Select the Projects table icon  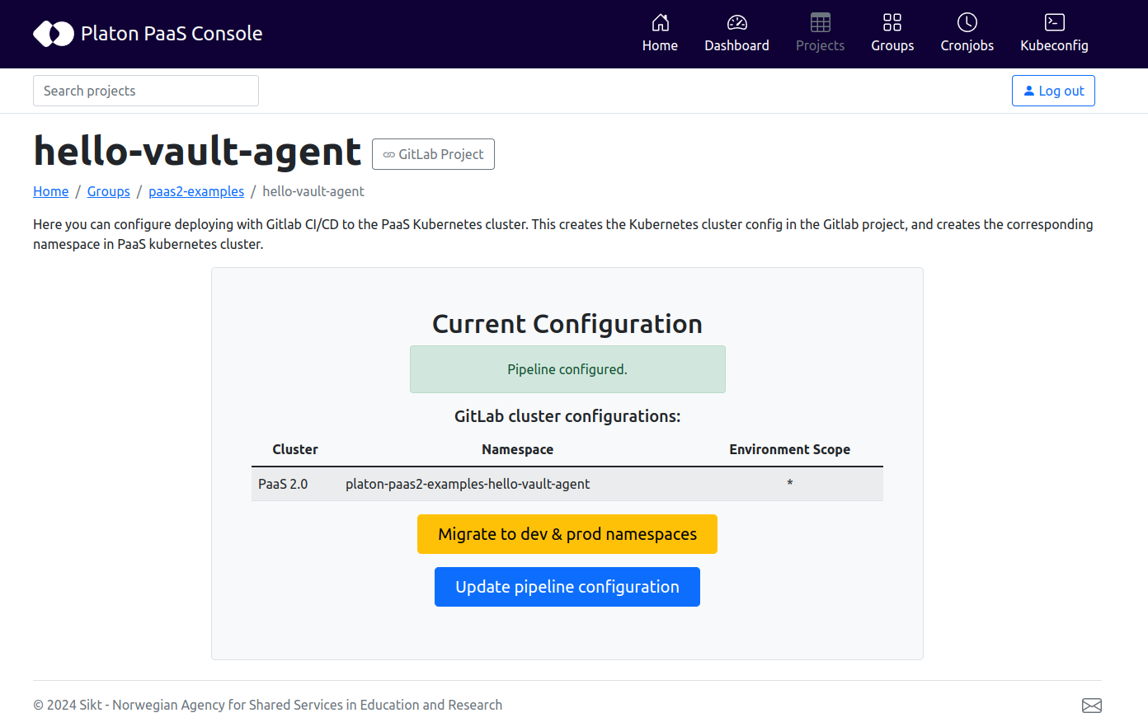pyautogui.click(x=821, y=22)
